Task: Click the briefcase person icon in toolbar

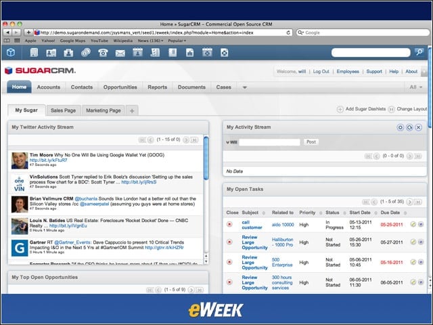Action: pyautogui.click(x=68, y=53)
